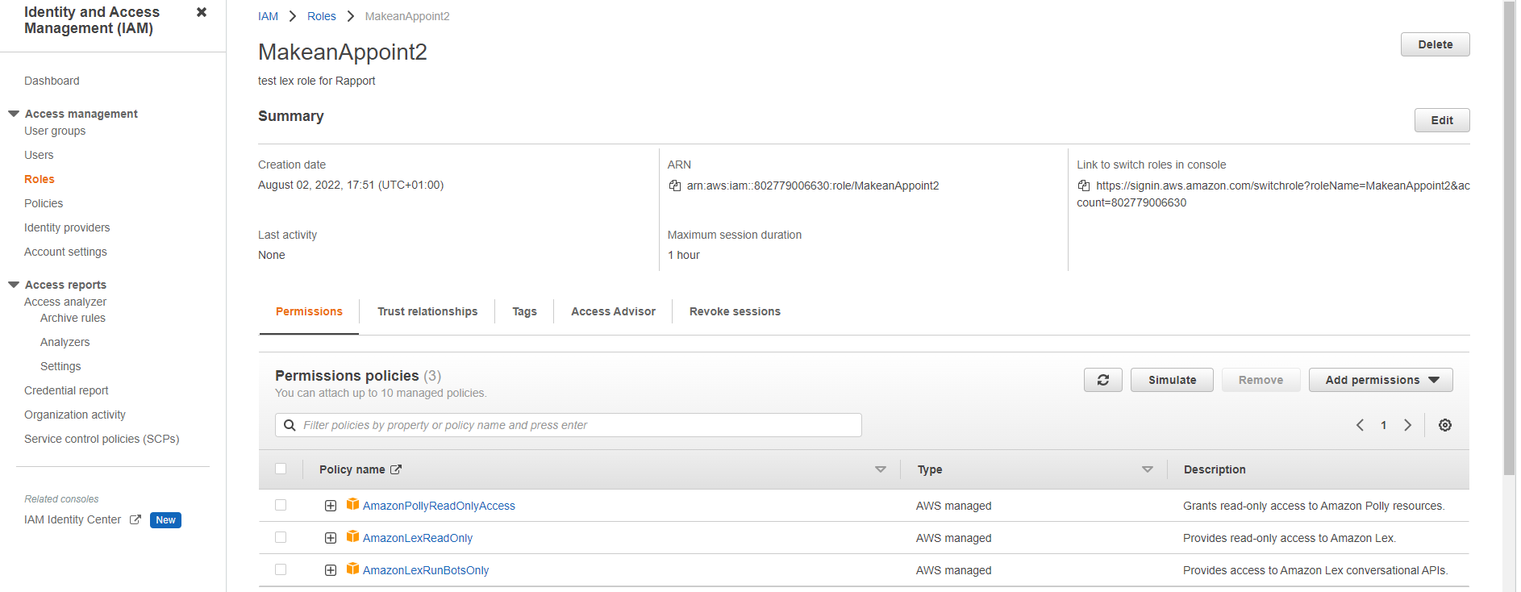1521x592 pixels.
Task: Select the AmazonPollyReadOnlyAccess checkbox
Action: [281, 505]
